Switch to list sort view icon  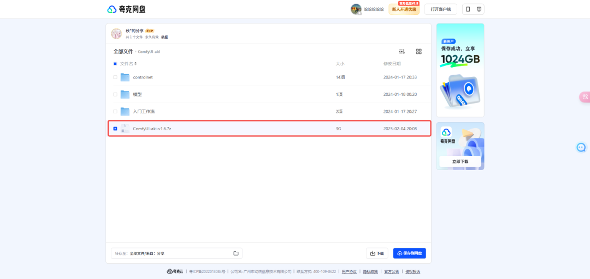tap(402, 51)
